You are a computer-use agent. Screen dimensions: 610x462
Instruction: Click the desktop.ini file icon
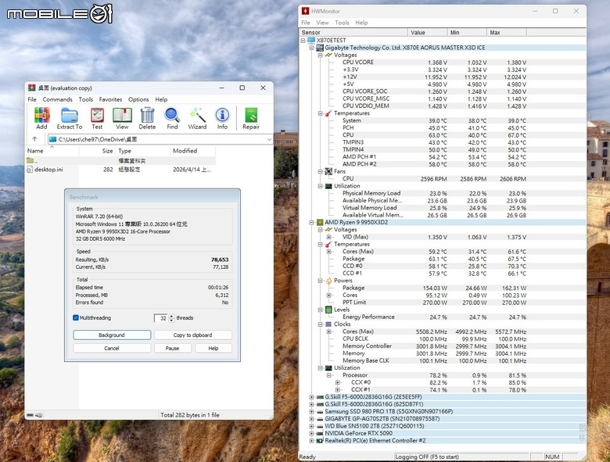[30, 170]
